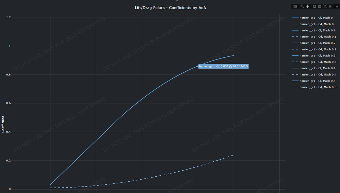Toggle harrier_gr1 - Cl, Mach 0.2 trace
Screen dimensions: 340x193
pos(313,43)
